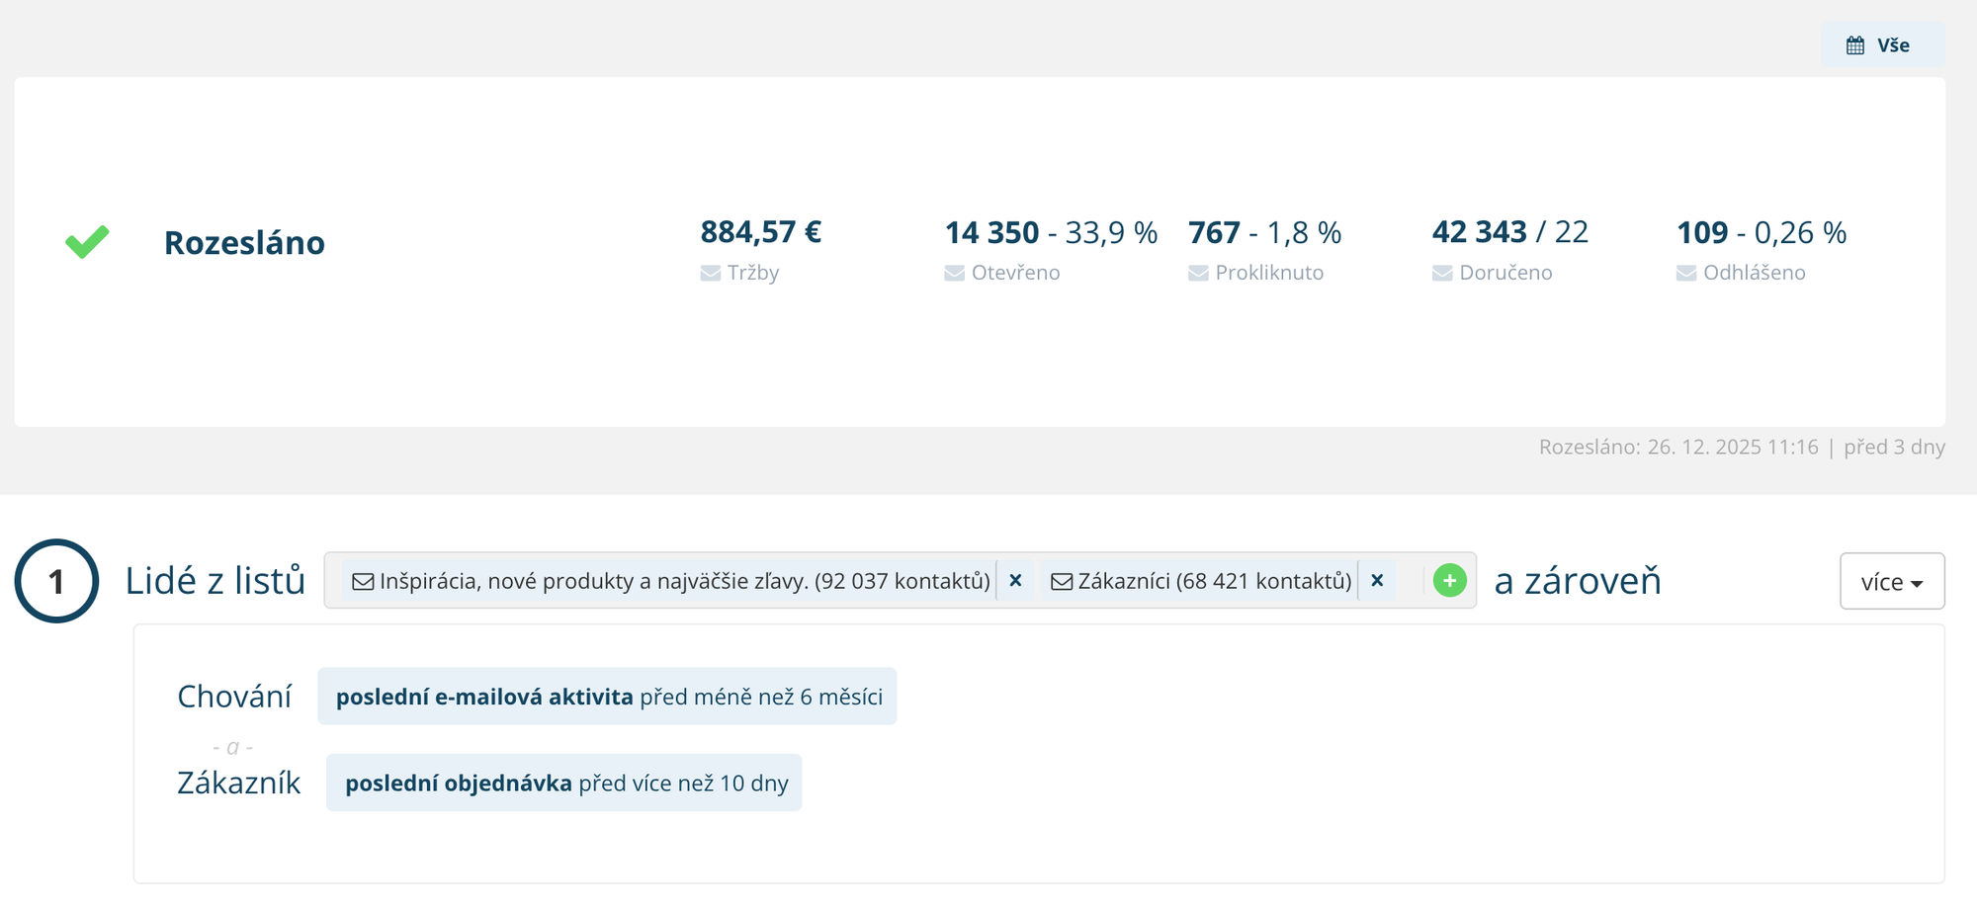This screenshot has width=1977, height=908.
Task: Click the green checkmark status icon
Action: tap(87, 242)
